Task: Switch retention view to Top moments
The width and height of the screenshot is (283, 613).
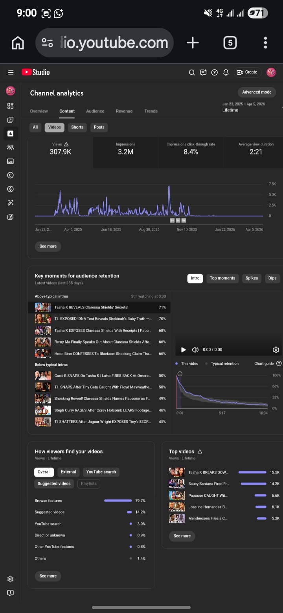Action: 222,278
